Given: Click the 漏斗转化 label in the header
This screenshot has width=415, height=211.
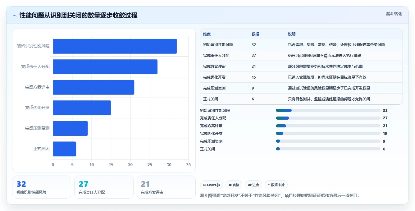Looking at the screenshot, I should 394,14.
